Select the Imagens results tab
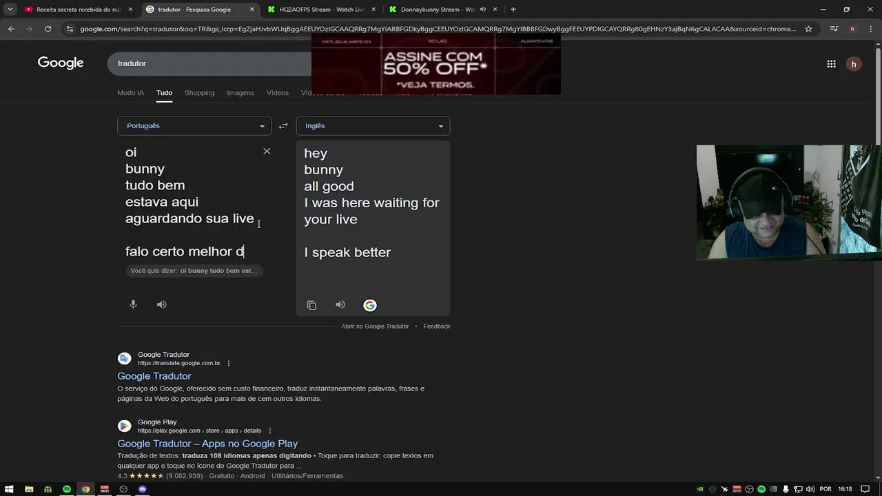Image resolution: width=882 pixels, height=496 pixels. click(x=240, y=93)
